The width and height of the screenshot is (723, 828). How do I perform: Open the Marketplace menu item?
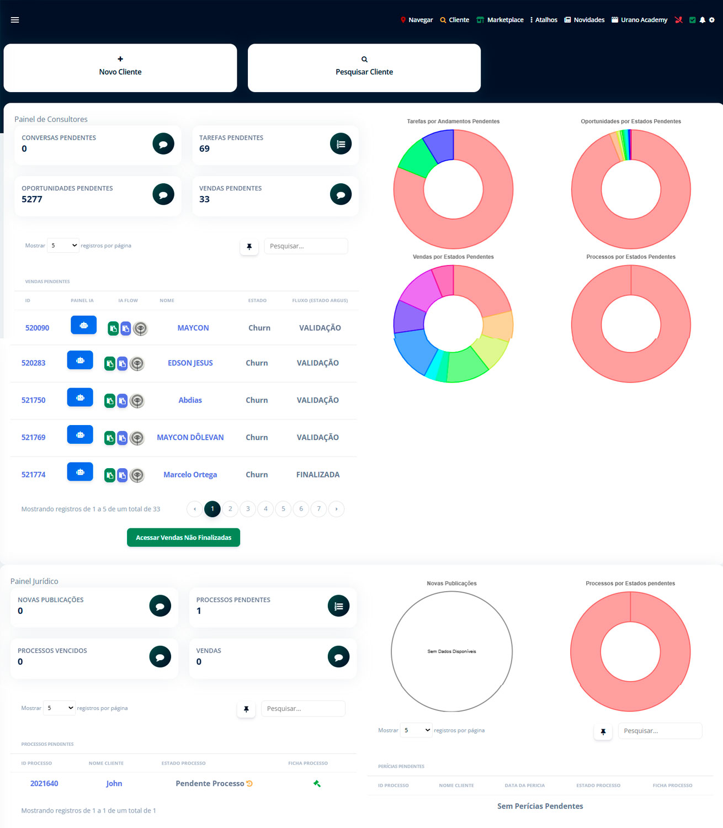[x=500, y=20]
